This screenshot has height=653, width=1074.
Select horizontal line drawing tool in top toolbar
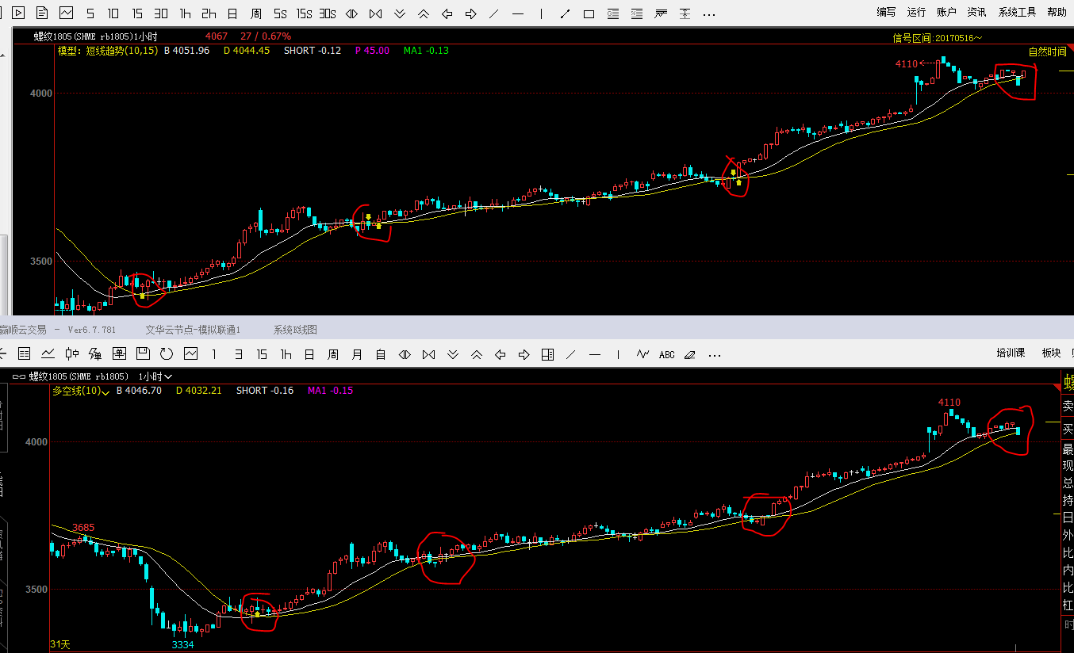[x=518, y=13]
